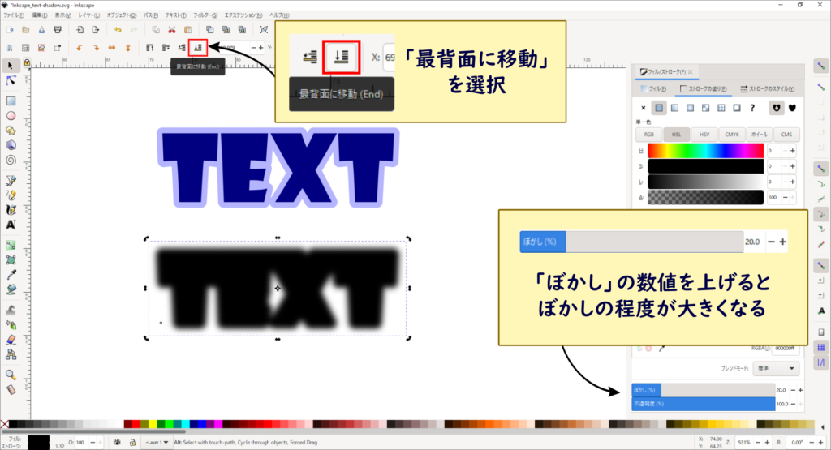Switch to the フィル(F) tab
This screenshot has height=450, width=831.
click(x=653, y=89)
